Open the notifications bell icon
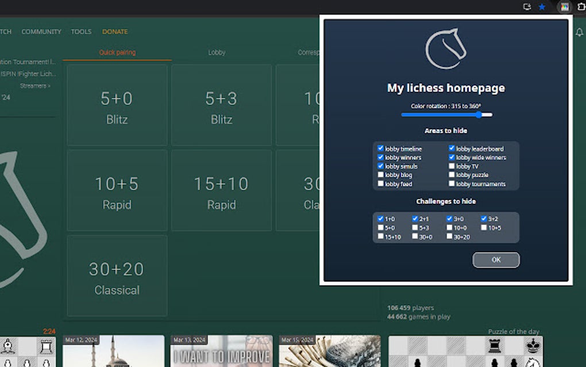586x367 pixels. pos(579,32)
